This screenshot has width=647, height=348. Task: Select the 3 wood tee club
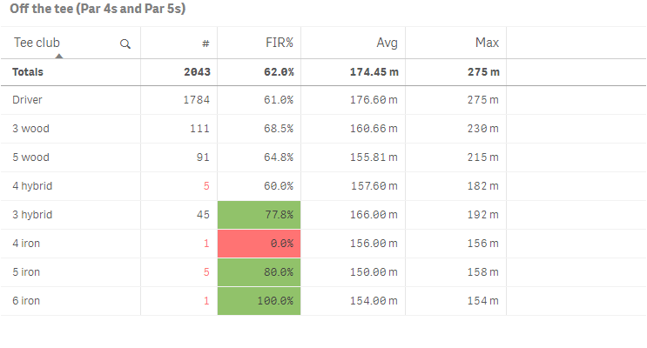(29, 129)
